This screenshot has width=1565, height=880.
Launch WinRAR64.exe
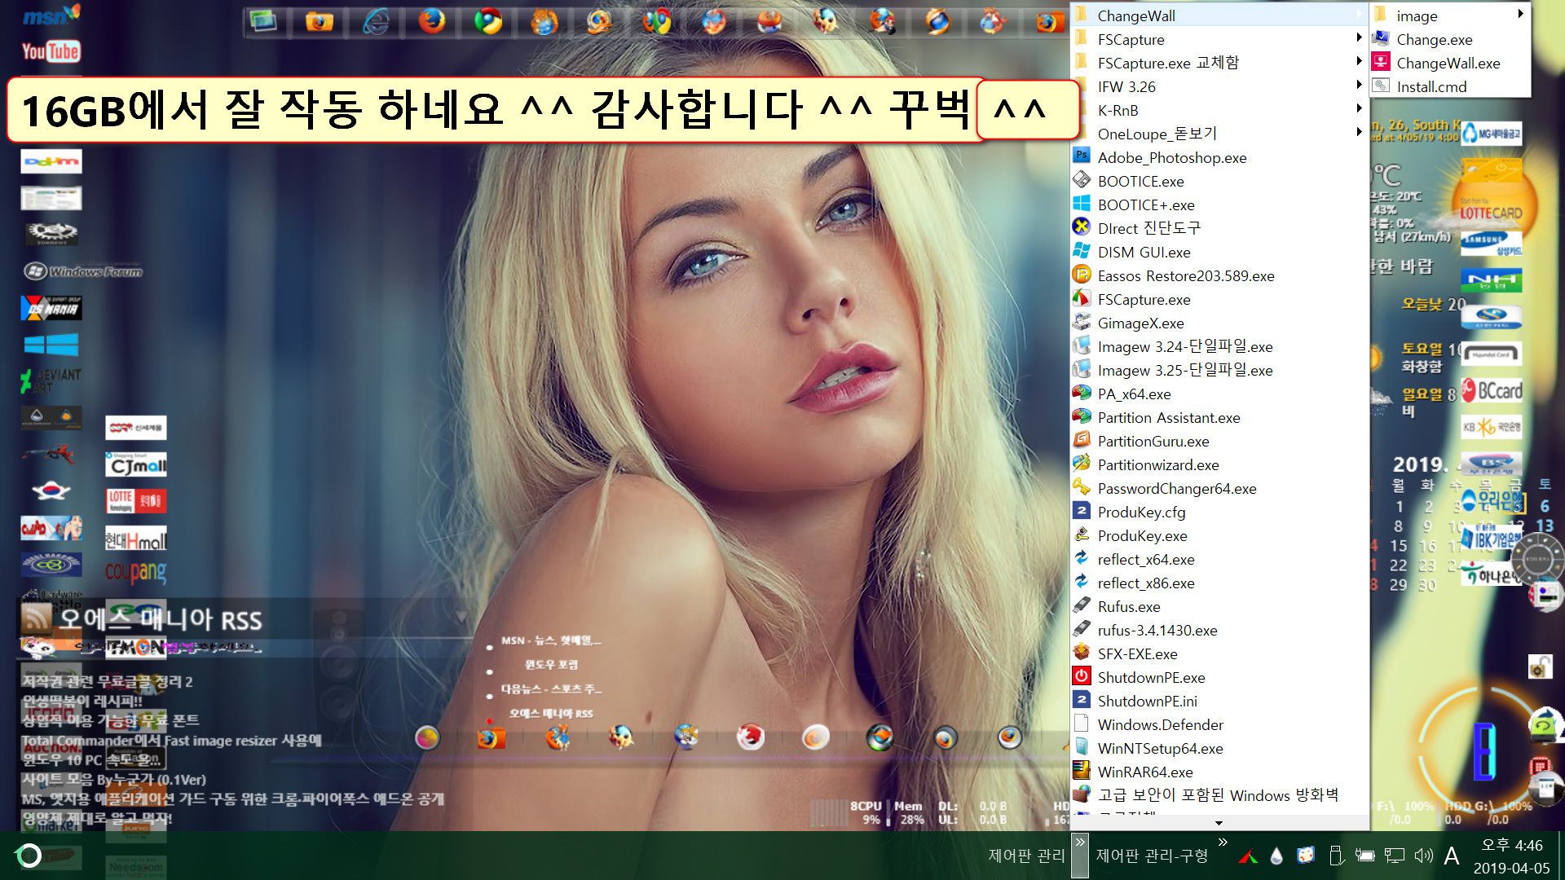tap(1219, 772)
